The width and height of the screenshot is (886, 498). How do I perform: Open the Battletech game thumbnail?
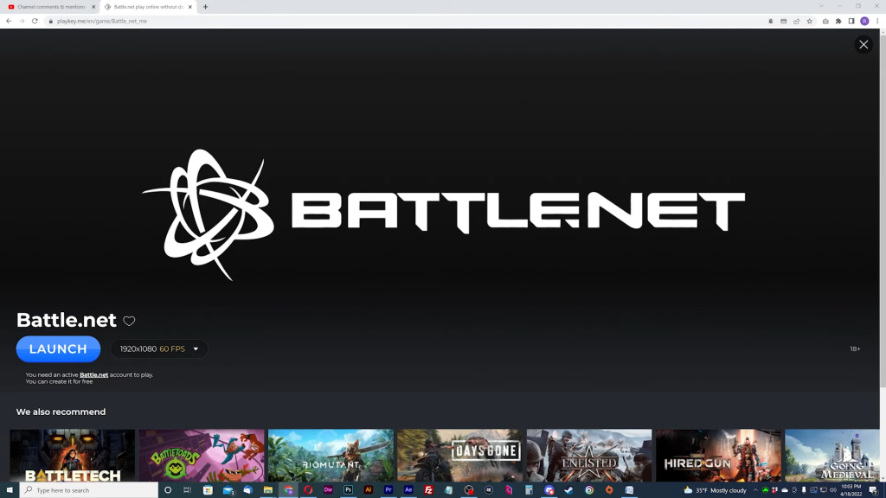(73, 455)
